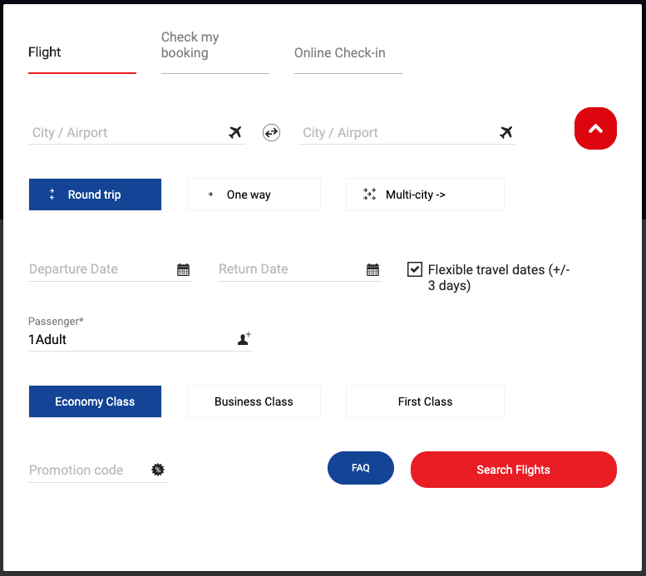646x576 pixels.
Task: Choose One way trip type
Action: (254, 194)
